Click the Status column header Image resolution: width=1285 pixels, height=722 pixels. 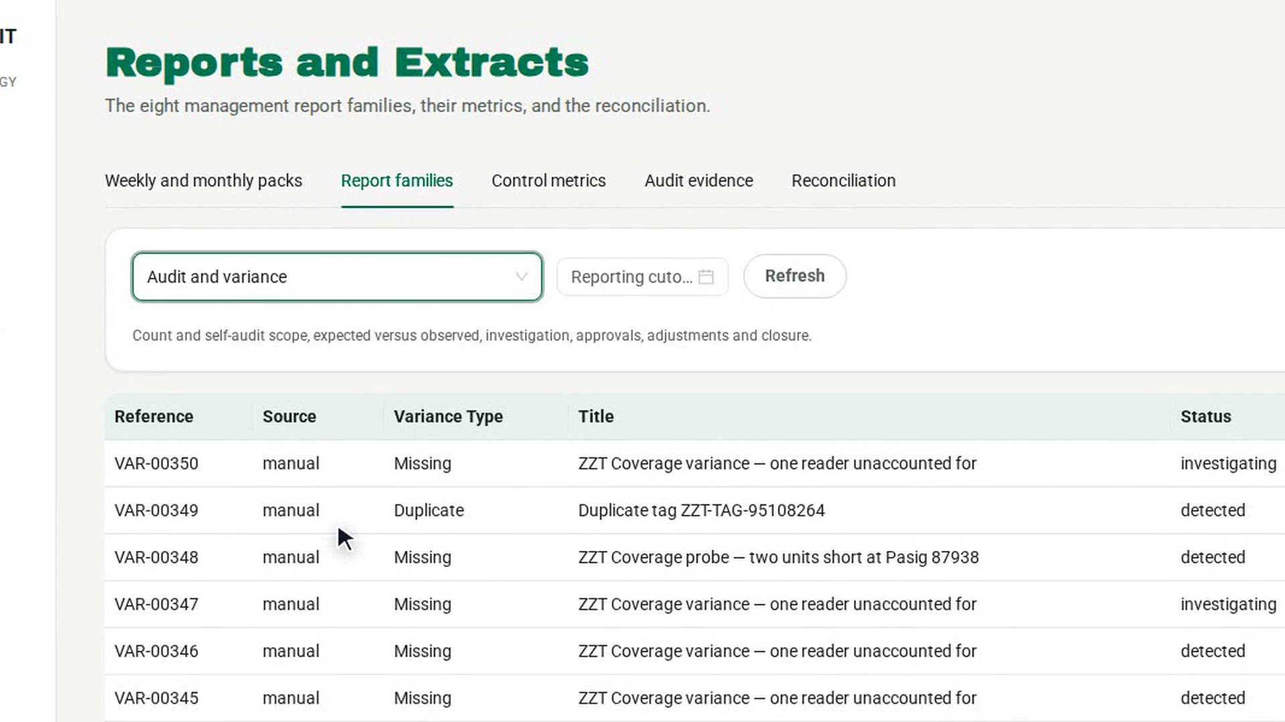pyautogui.click(x=1205, y=416)
